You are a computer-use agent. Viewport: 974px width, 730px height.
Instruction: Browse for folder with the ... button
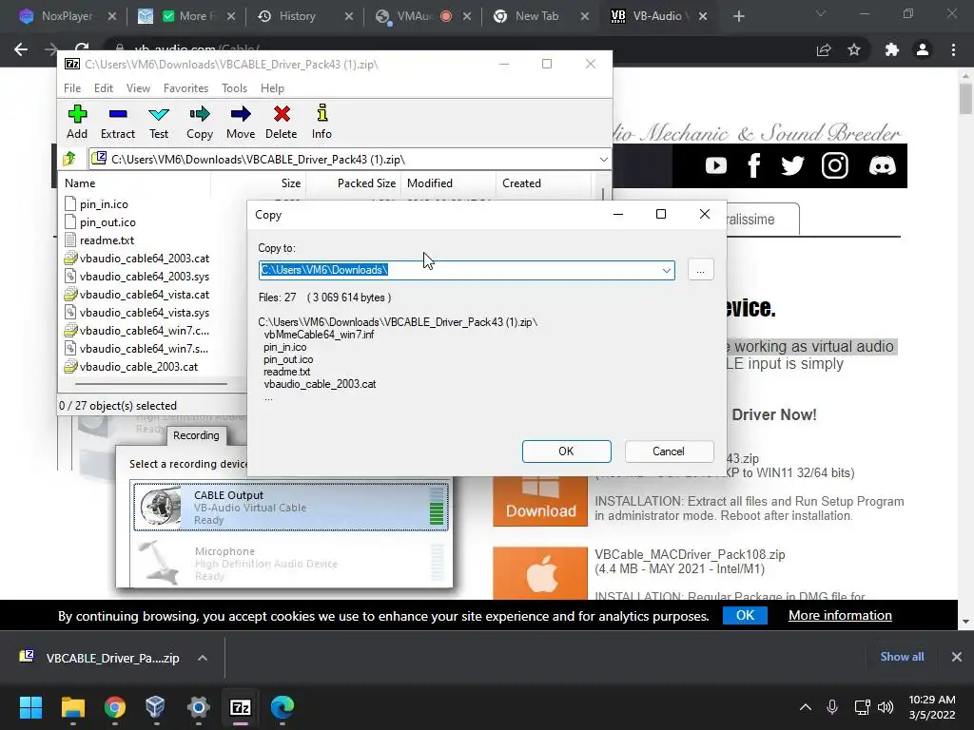point(700,270)
